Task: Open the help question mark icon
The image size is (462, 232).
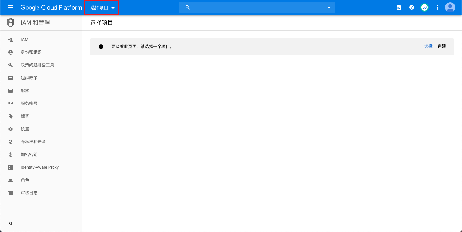Action: point(412,8)
